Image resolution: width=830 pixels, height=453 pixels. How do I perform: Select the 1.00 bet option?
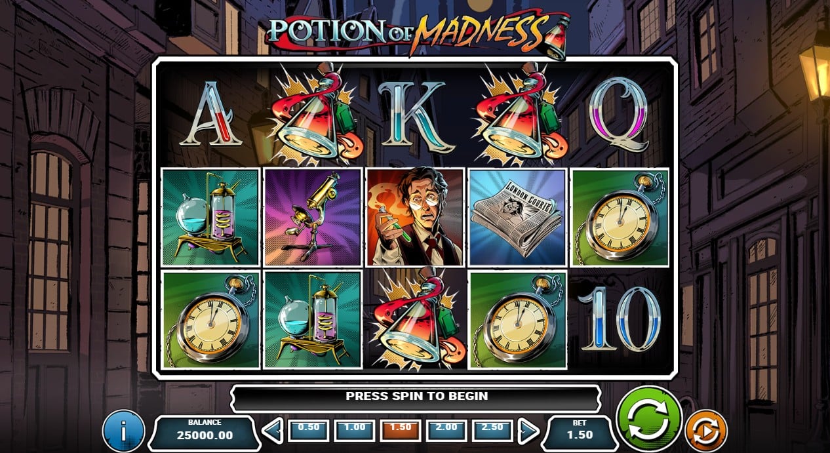(355, 430)
